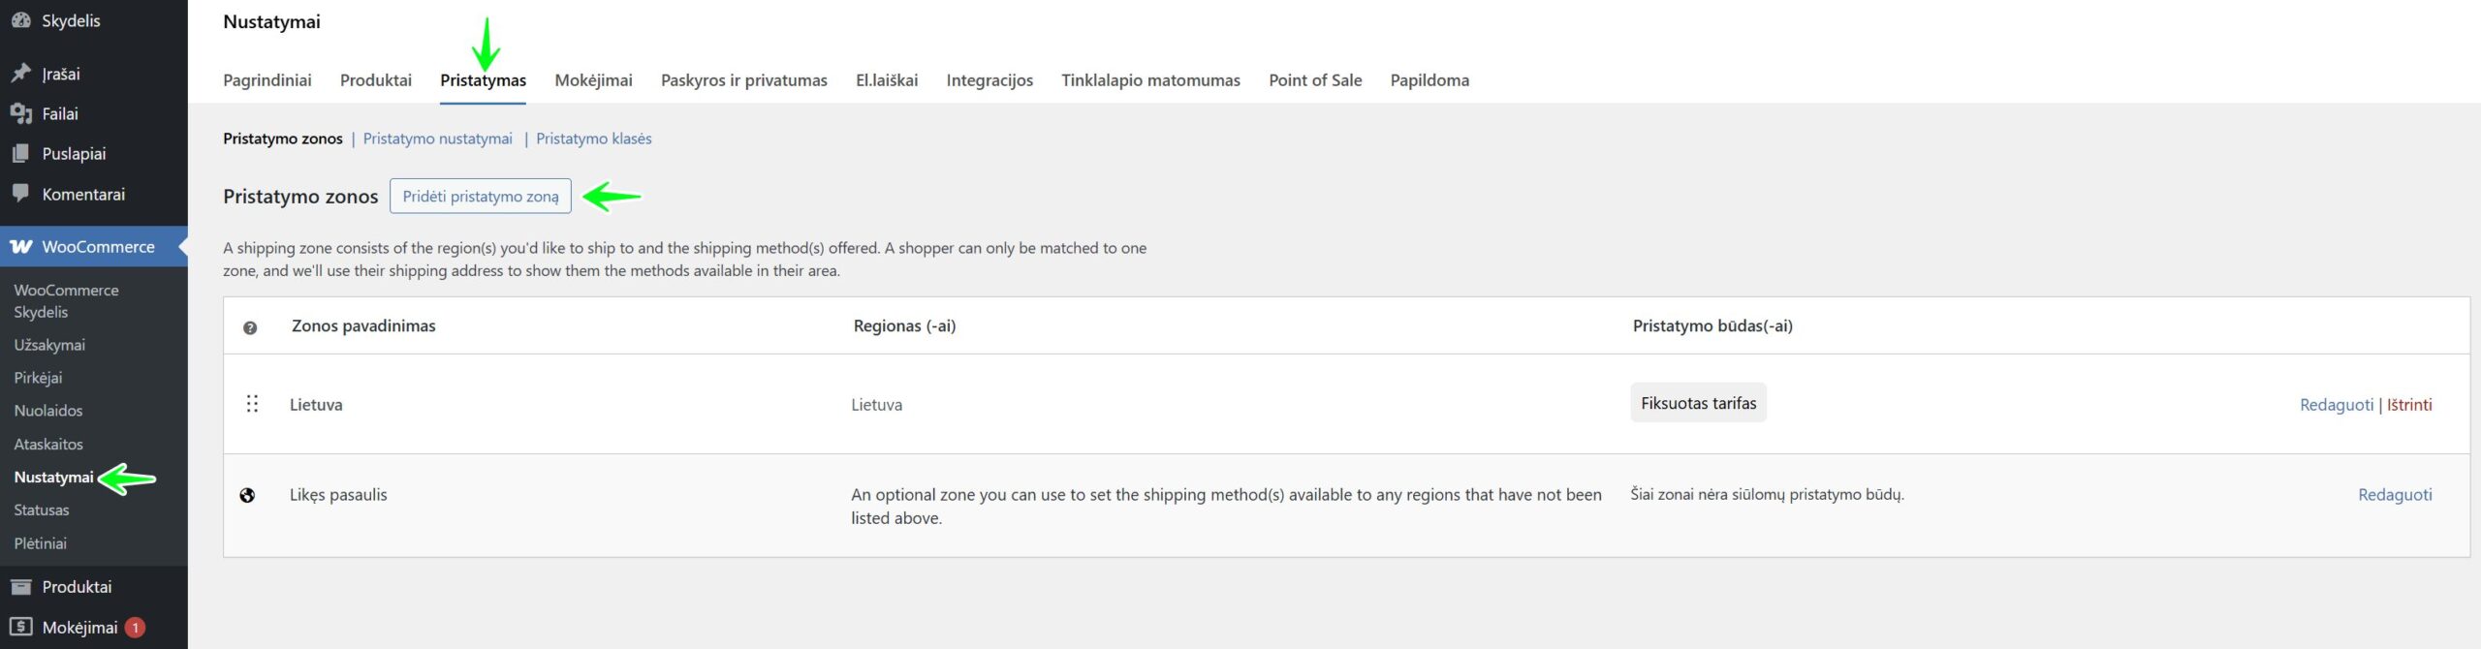Click the Įrašai pushpin icon
This screenshot has width=2481, height=649.
[x=20, y=74]
